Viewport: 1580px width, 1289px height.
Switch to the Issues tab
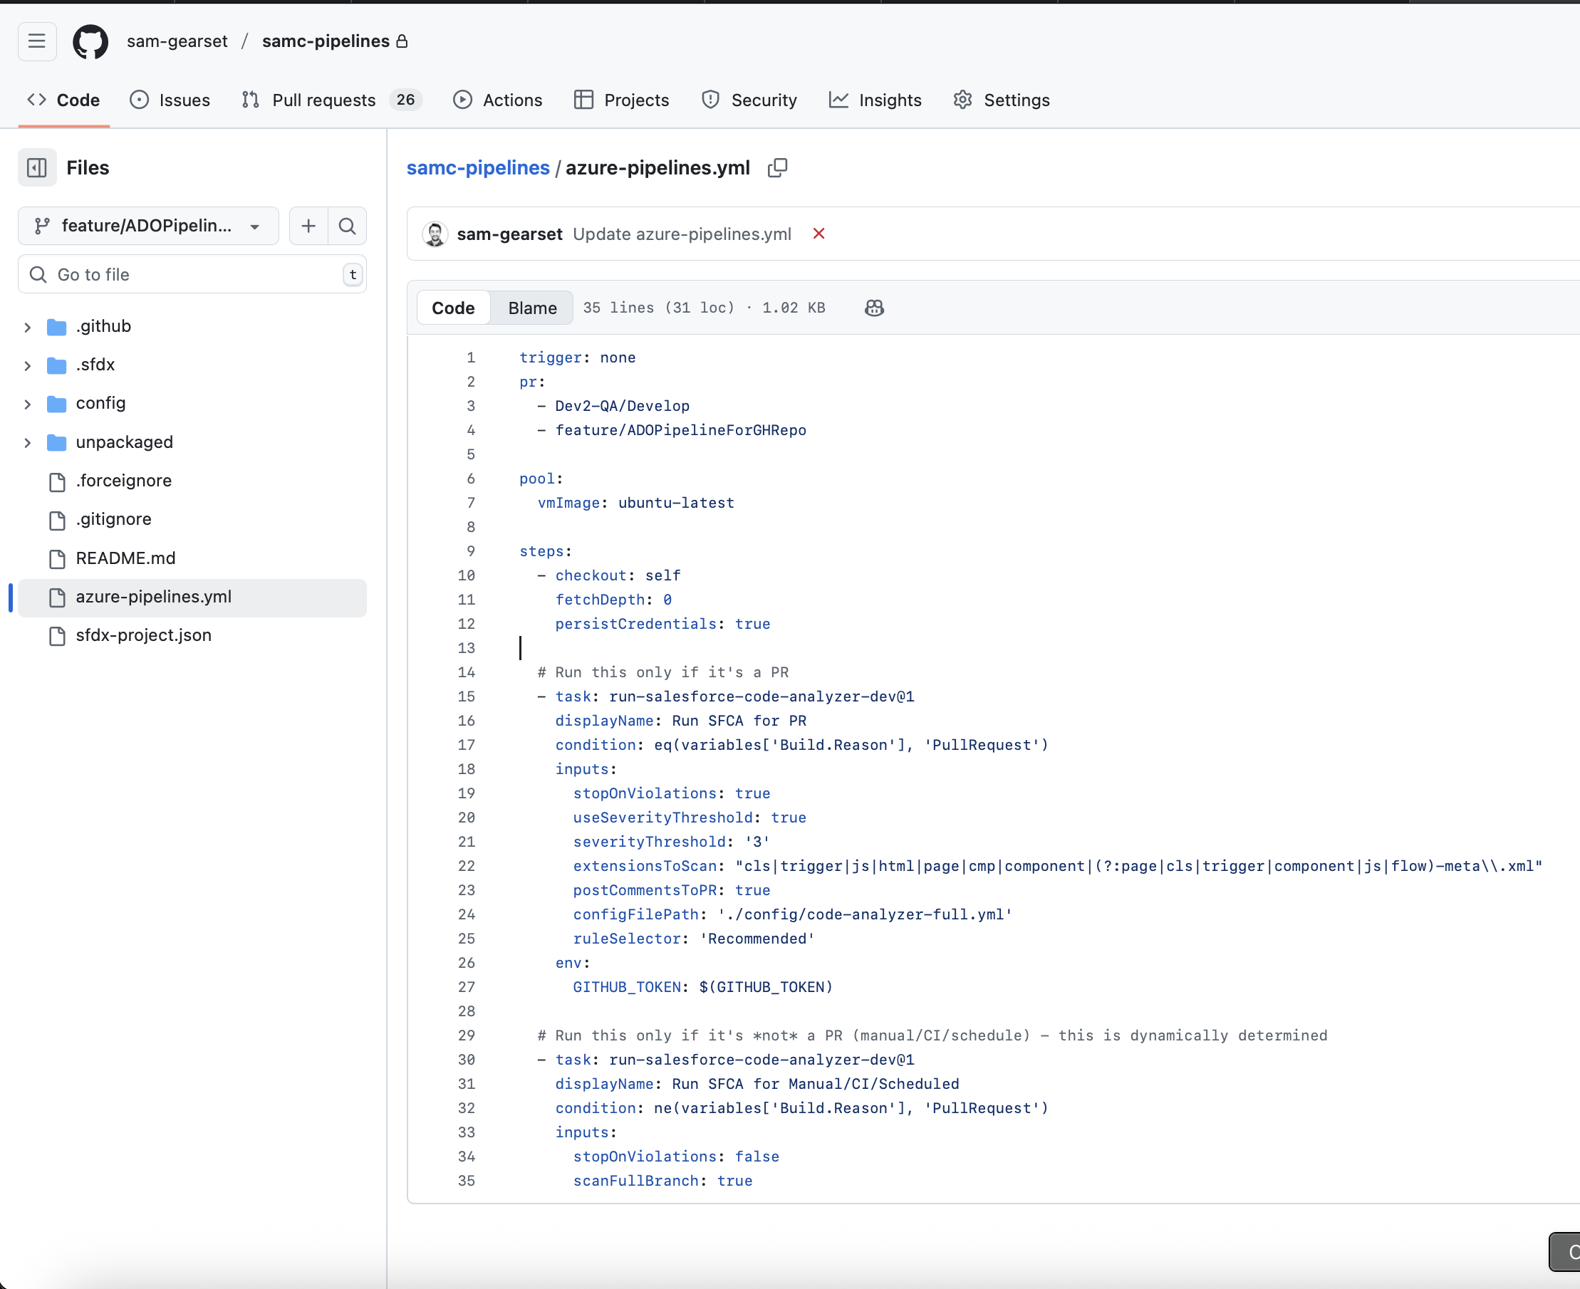coord(170,100)
